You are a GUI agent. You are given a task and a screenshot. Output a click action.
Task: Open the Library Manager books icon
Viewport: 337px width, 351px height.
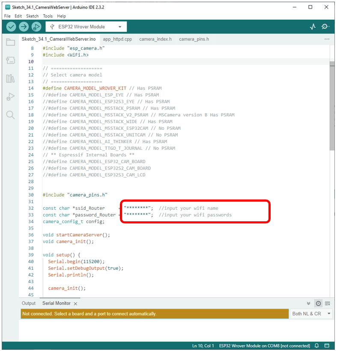[x=11, y=78]
